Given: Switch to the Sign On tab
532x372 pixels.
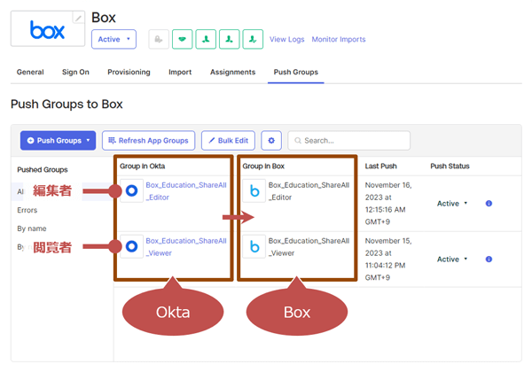Looking at the screenshot, I should pyautogui.click(x=75, y=72).
